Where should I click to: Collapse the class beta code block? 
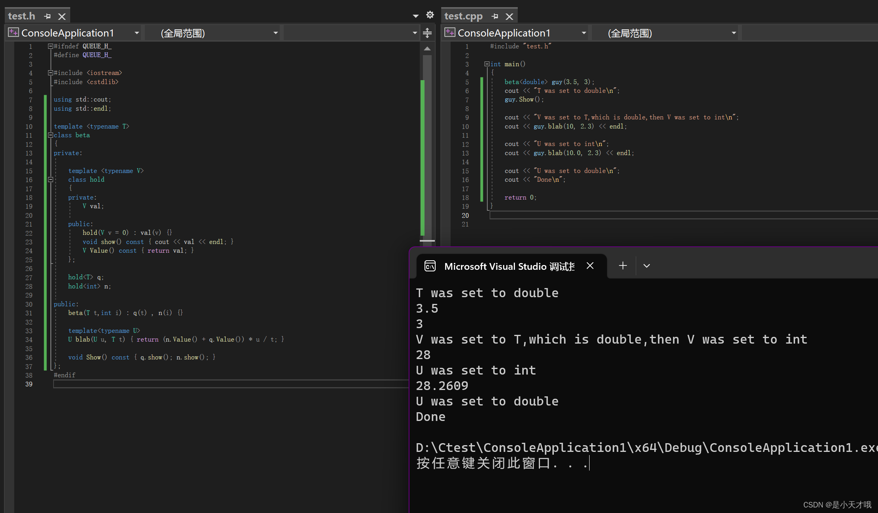[x=50, y=135]
